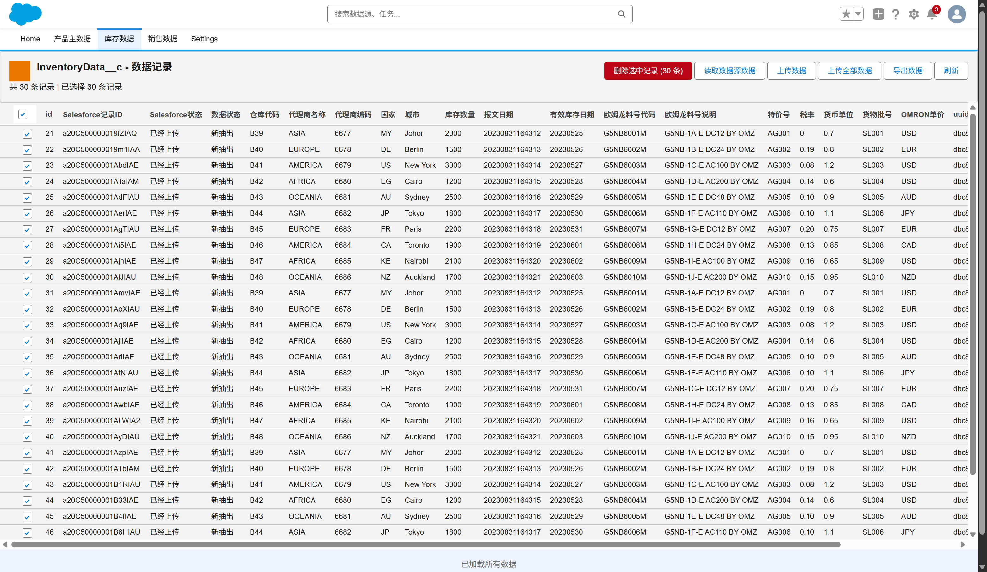Click the plus icon to create new item

pyautogui.click(x=878, y=14)
